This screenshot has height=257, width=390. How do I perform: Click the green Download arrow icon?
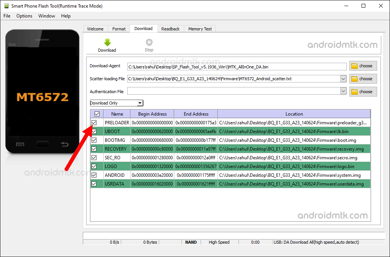107,42
